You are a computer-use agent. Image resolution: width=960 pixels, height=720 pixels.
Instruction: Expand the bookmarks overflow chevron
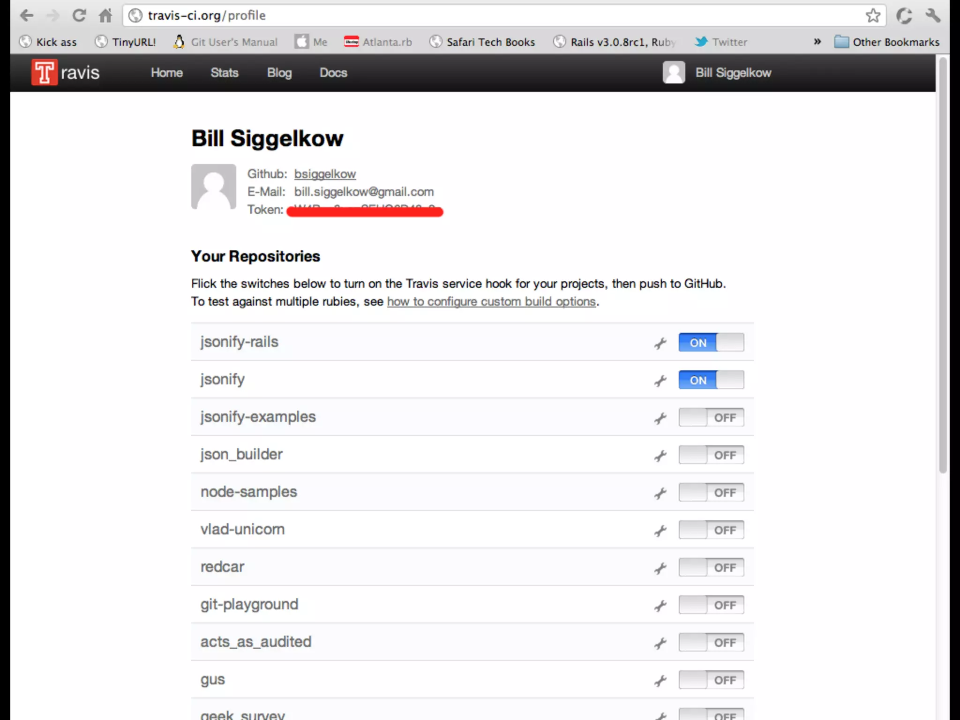(817, 42)
